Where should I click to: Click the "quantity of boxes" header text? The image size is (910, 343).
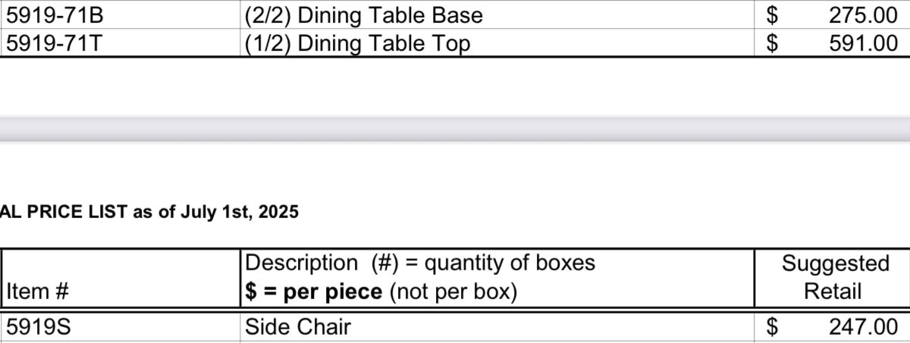510,263
